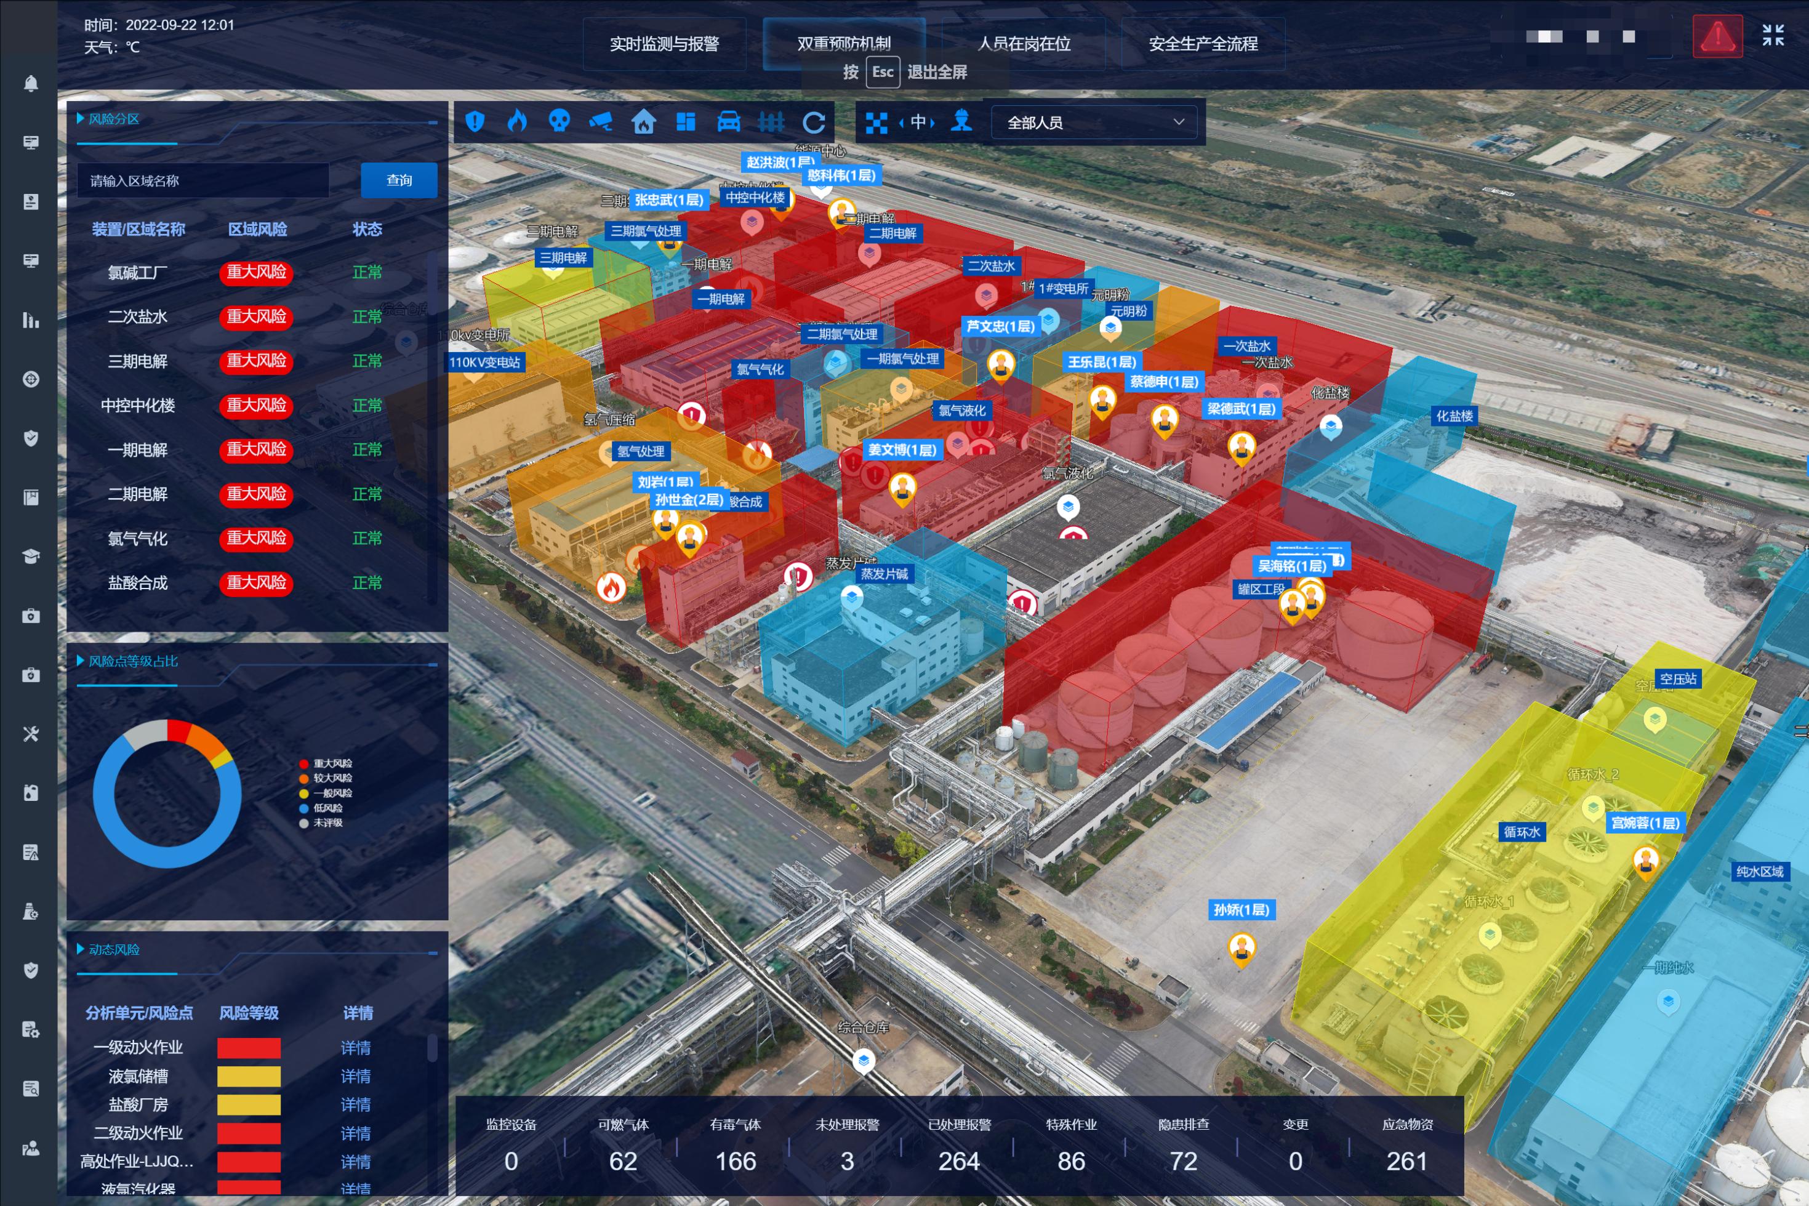Click the red swatch for 一级动火作业
1809x1206 pixels.
coord(248,1048)
